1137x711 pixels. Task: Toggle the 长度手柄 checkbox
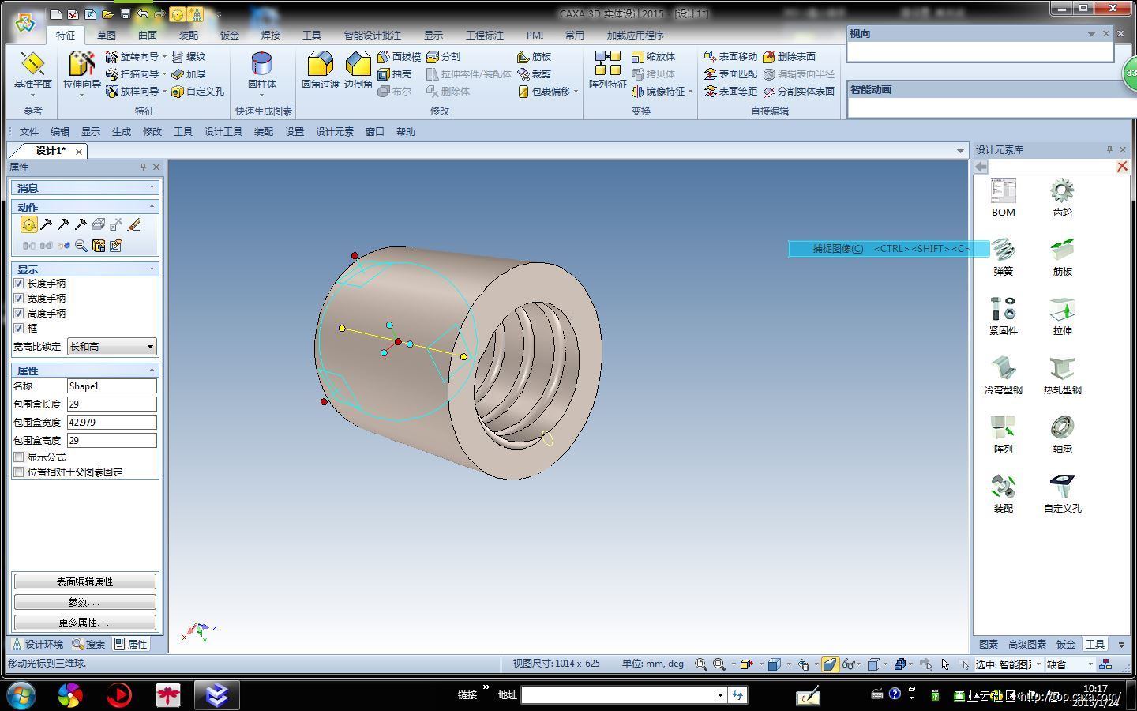click(19, 284)
